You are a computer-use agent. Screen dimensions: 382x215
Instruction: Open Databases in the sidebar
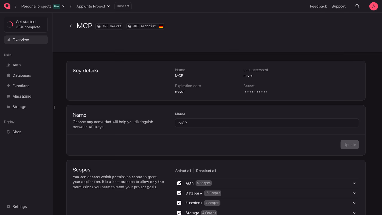coord(26,75)
